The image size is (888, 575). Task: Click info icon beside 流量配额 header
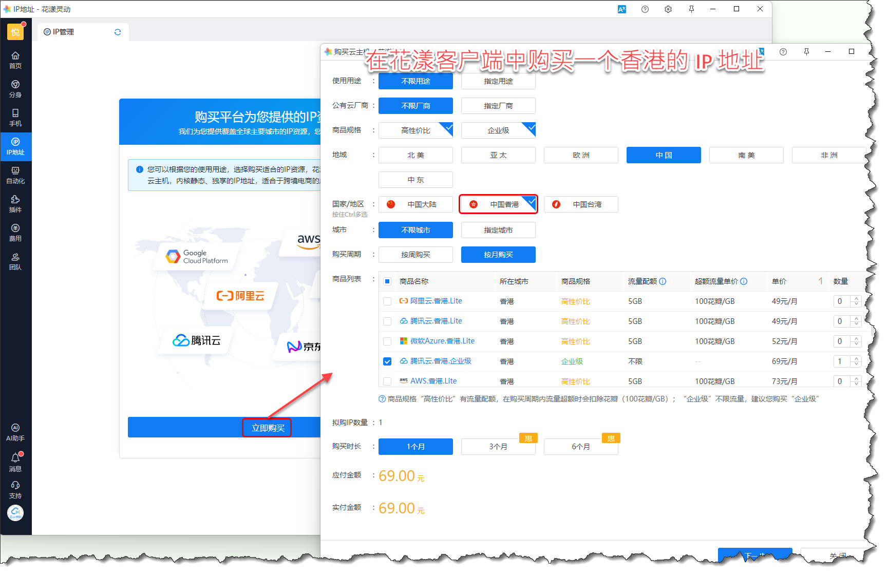click(663, 281)
